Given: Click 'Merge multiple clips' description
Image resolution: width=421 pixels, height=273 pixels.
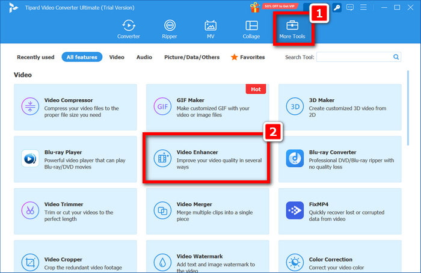Looking at the screenshot, I should click(x=215, y=215).
